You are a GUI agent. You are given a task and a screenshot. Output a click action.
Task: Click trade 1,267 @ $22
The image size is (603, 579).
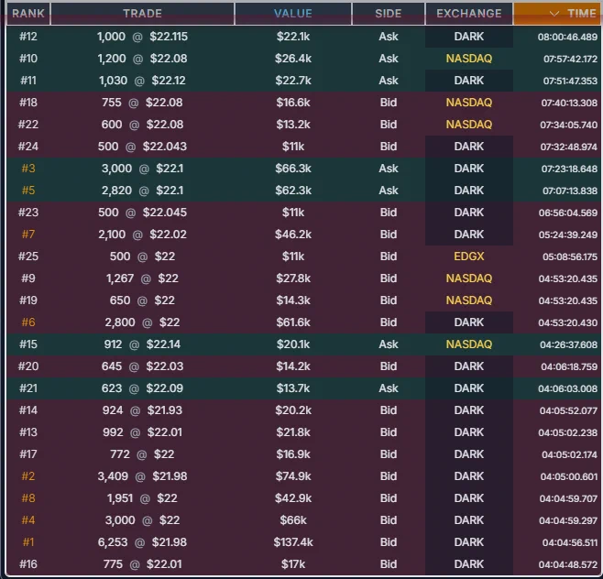pos(142,279)
